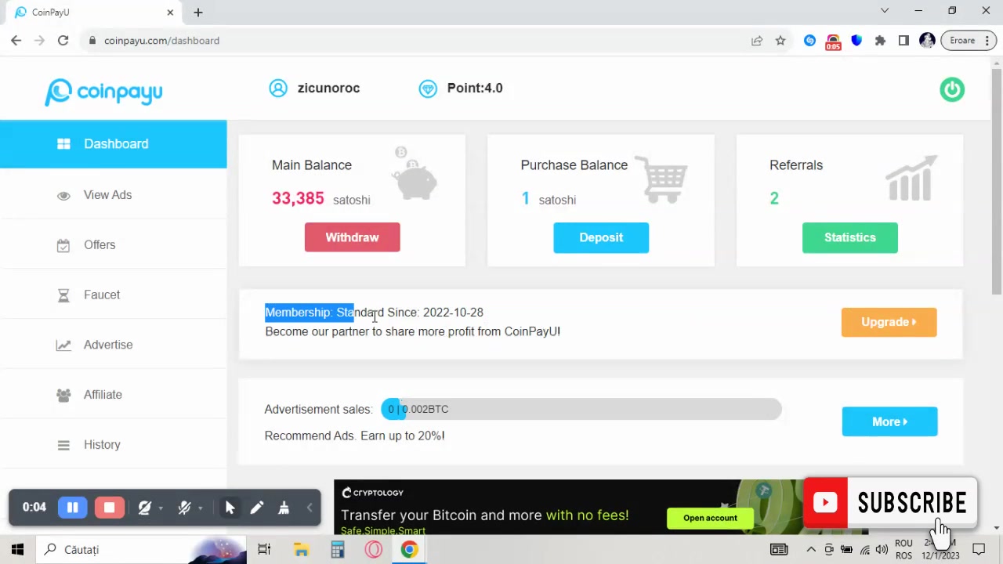Expand the webcam options dropdown arrow

pos(161,508)
